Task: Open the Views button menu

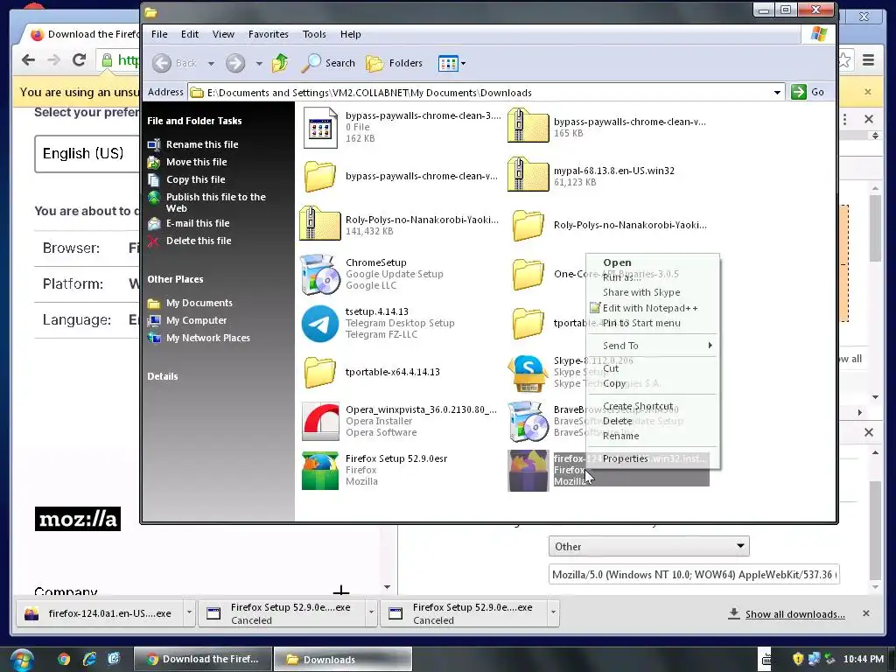Action: coord(451,63)
